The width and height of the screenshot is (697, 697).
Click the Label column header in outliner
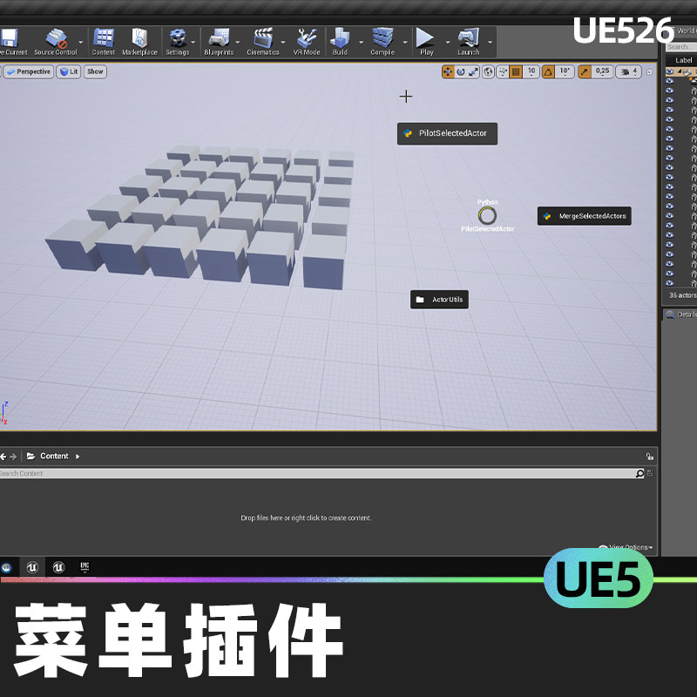coord(683,60)
